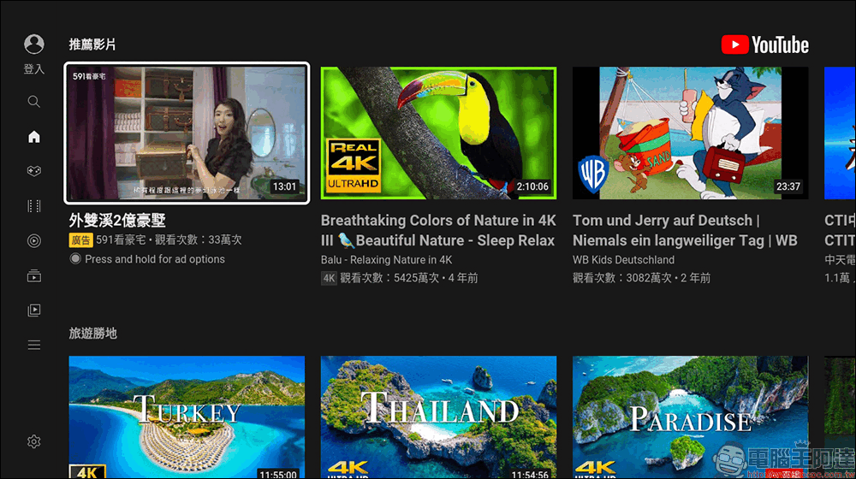The image size is (856, 479).
Task: Open title 外雙溪2億豪墅
Action: 117,221
